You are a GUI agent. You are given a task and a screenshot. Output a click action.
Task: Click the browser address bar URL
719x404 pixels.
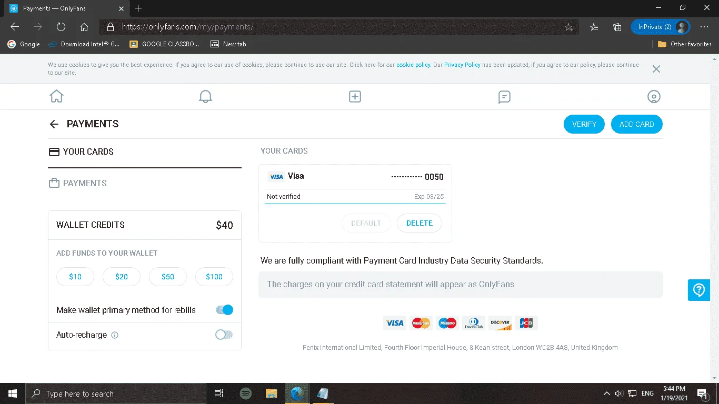pyautogui.click(x=187, y=27)
